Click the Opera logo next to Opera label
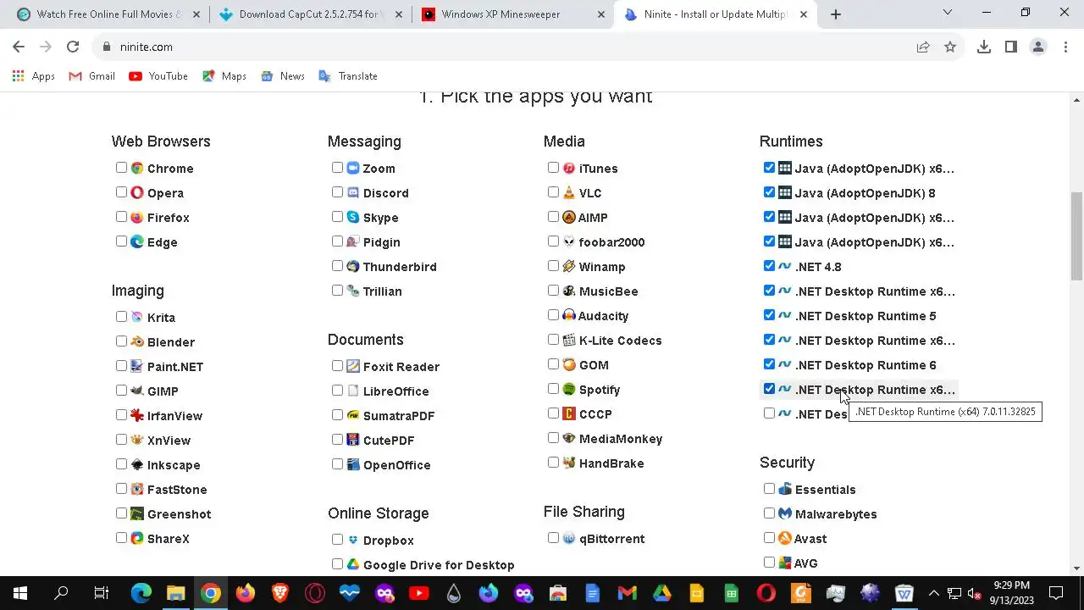This screenshot has height=610, width=1084. [x=137, y=192]
